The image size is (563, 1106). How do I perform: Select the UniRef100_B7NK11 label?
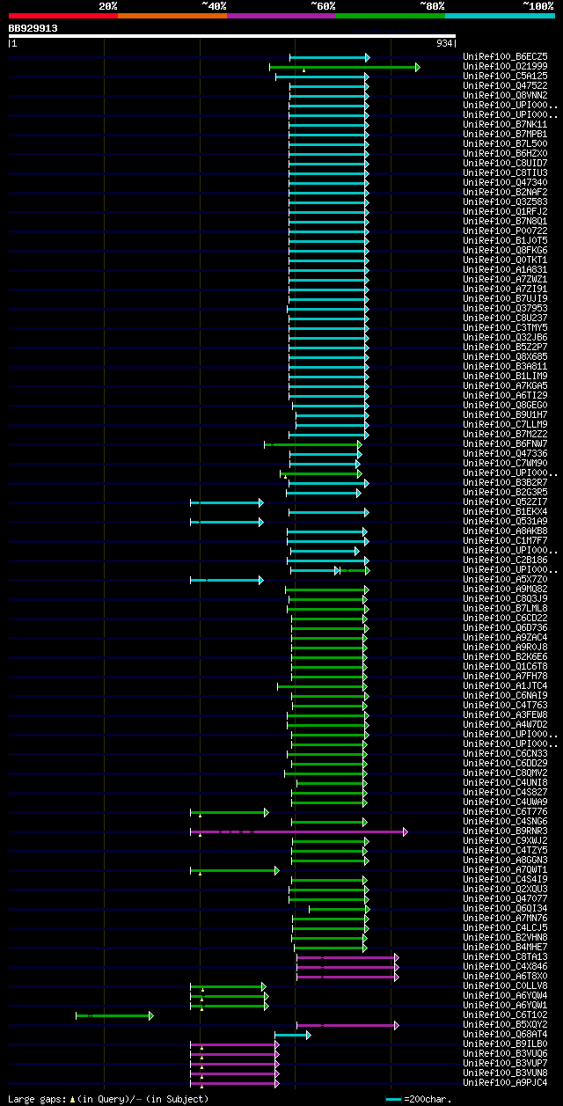click(507, 125)
